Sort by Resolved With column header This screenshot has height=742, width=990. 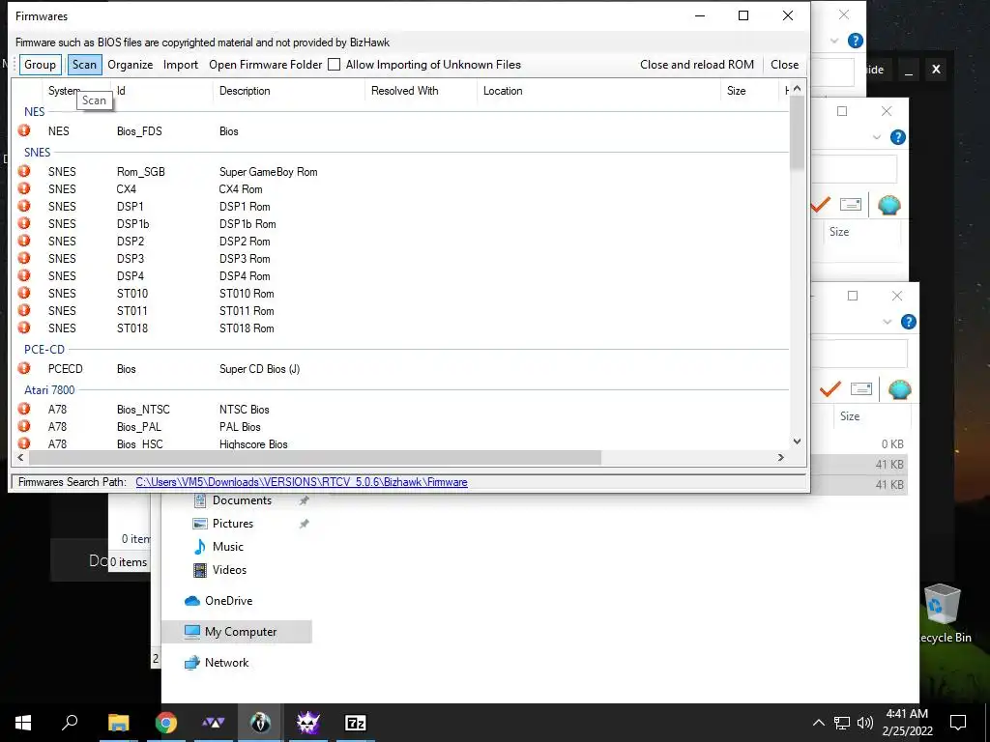click(405, 90)
